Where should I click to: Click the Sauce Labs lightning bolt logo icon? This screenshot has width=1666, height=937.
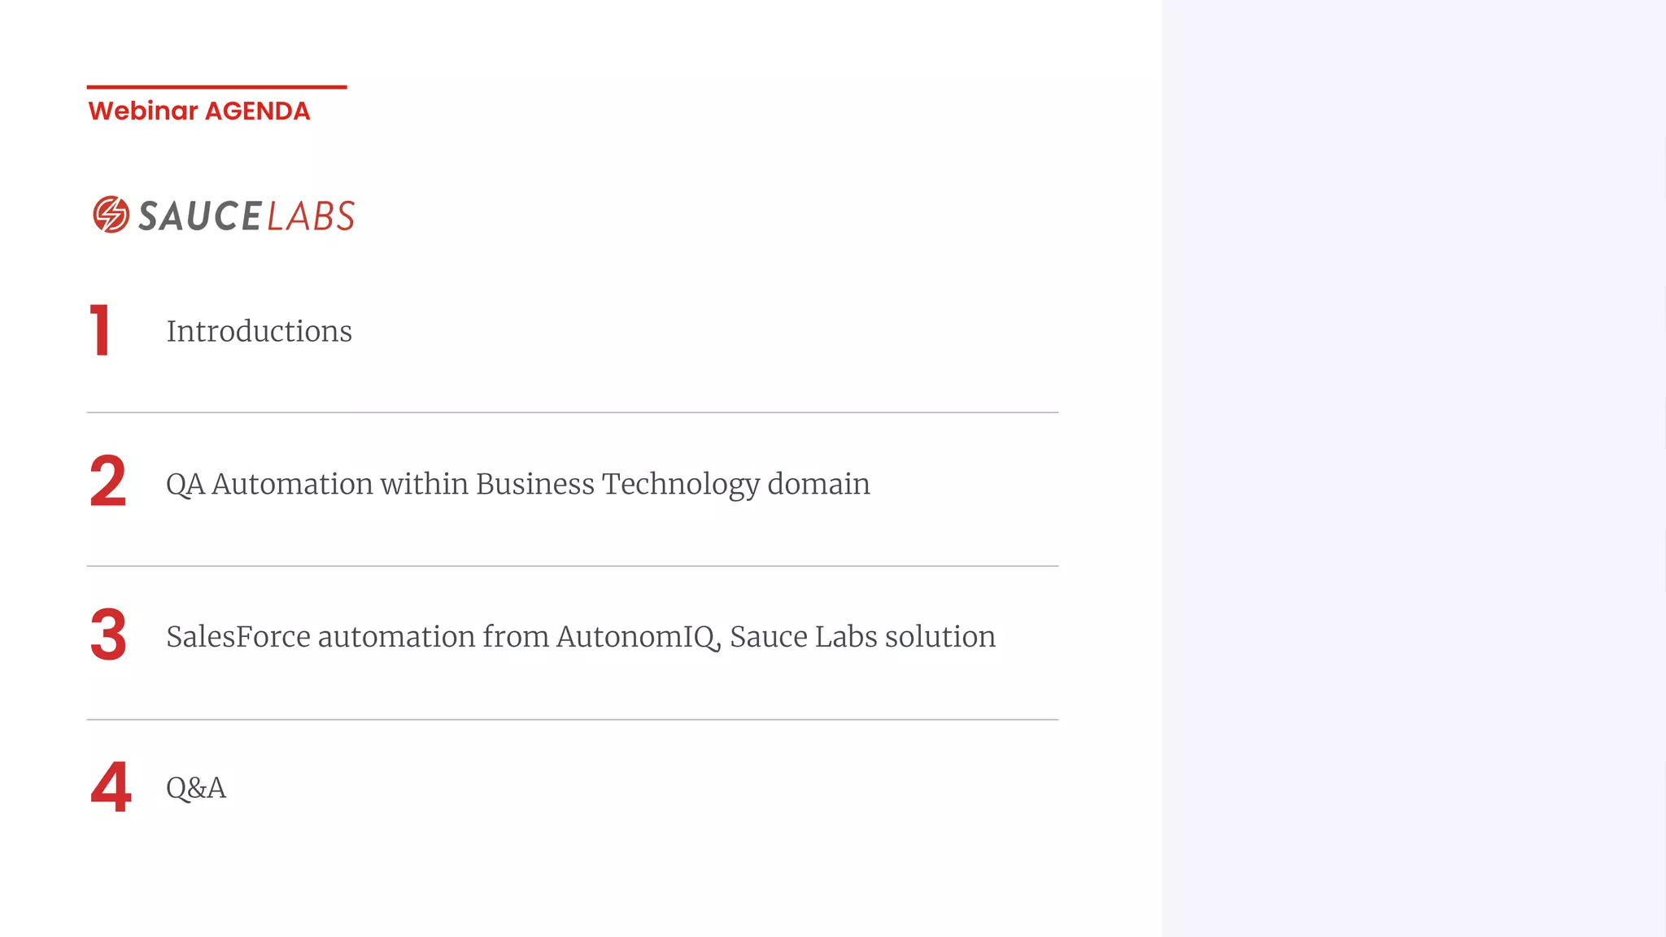[x=111, y=215]
